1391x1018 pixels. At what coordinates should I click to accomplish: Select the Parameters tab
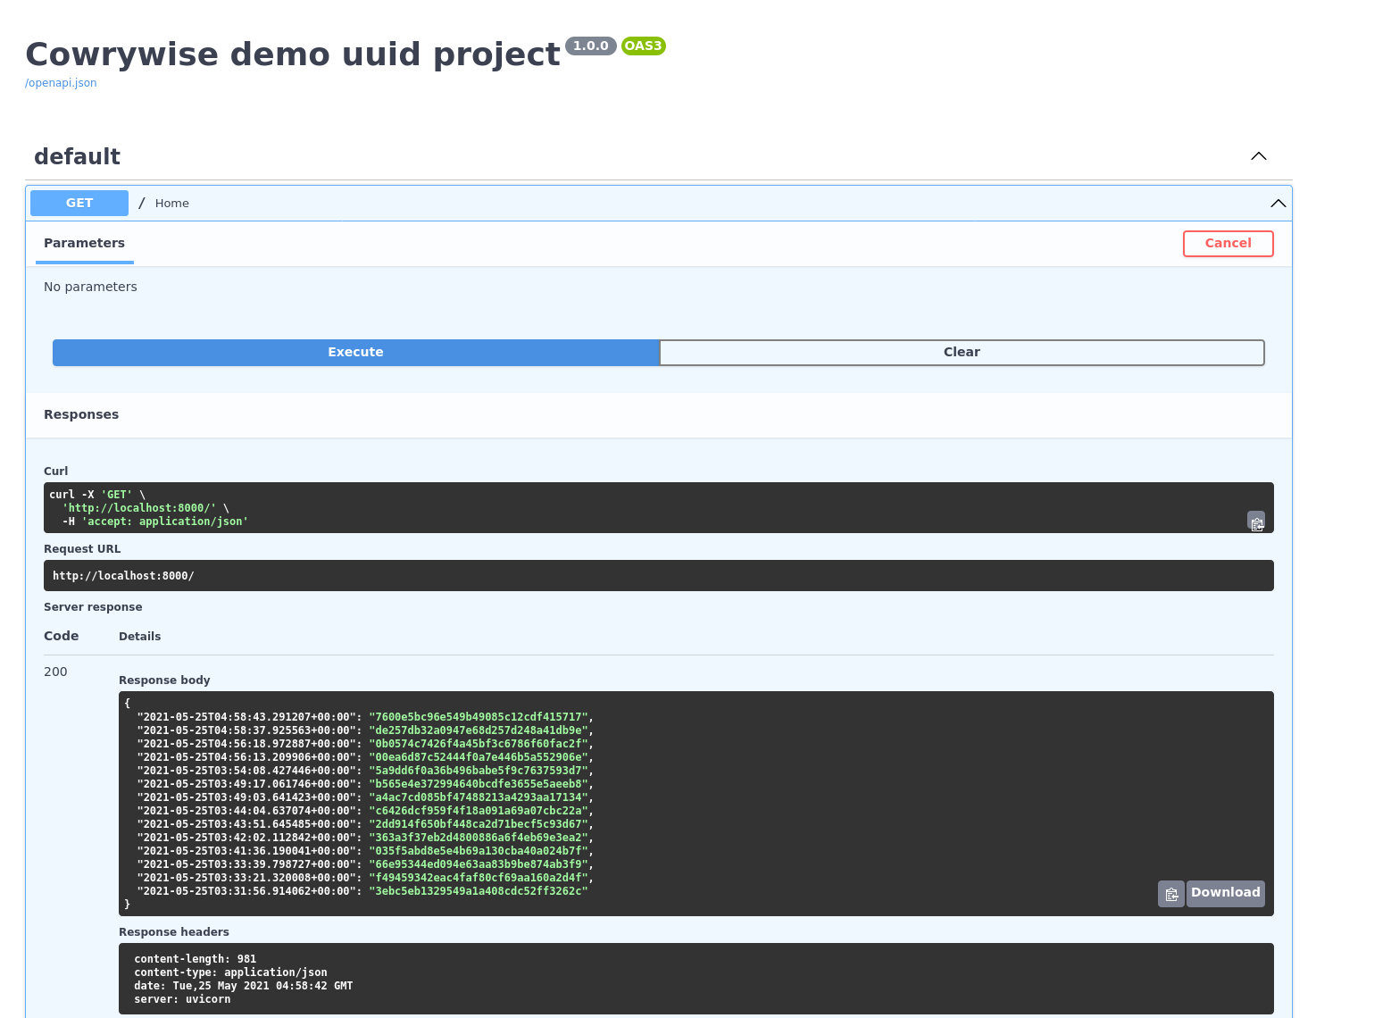pyautogui.click(x=84, y=243)
